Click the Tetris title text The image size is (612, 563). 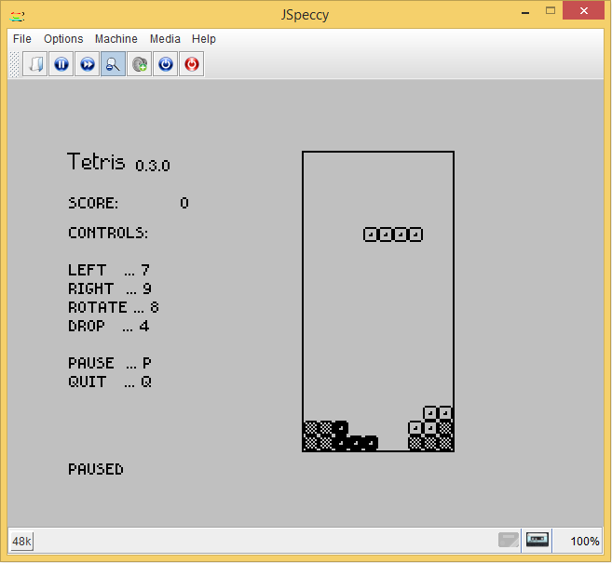pos(96,161)
